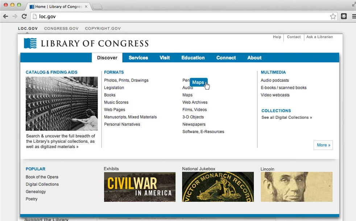The height and width of the screenshot is (221, 356).
Task: Open Manuscripts, Mixed Materials
Action: pos(130,117)
